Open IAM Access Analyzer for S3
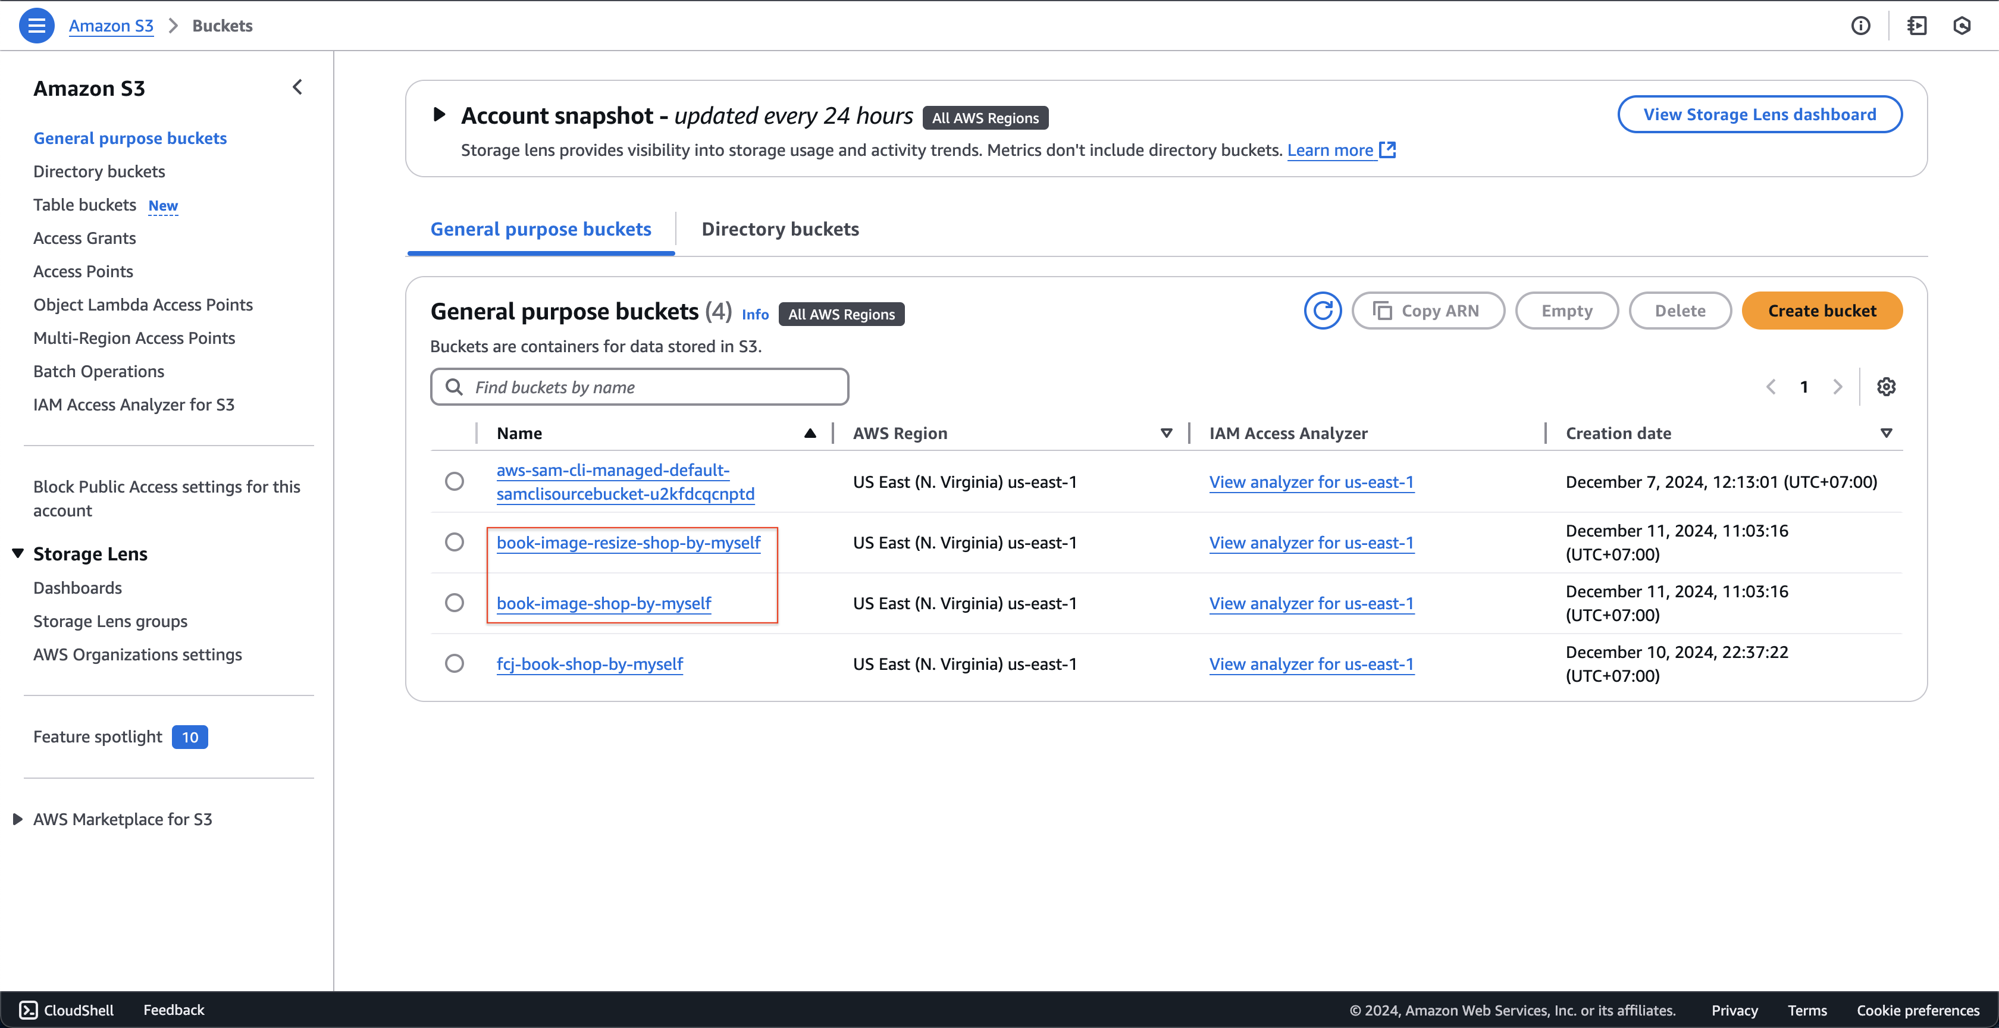The image size is (1999, 1028). (133, 405)
